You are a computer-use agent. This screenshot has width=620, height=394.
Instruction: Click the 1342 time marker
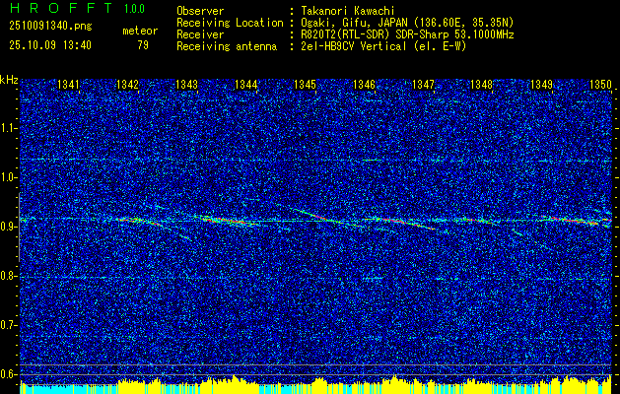click(128, 85)
